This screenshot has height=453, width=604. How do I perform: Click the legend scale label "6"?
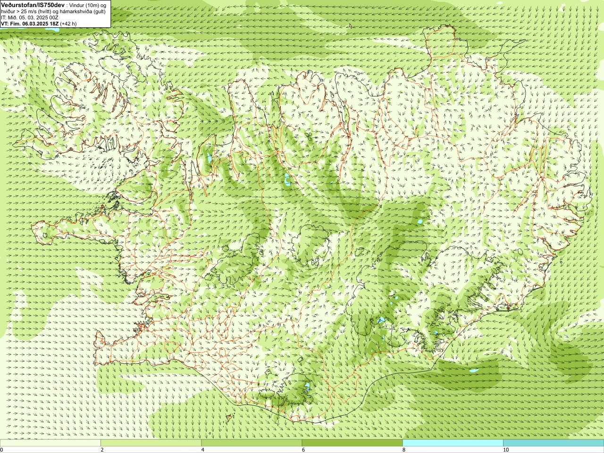pyautogui.click(x=303, y=450)
